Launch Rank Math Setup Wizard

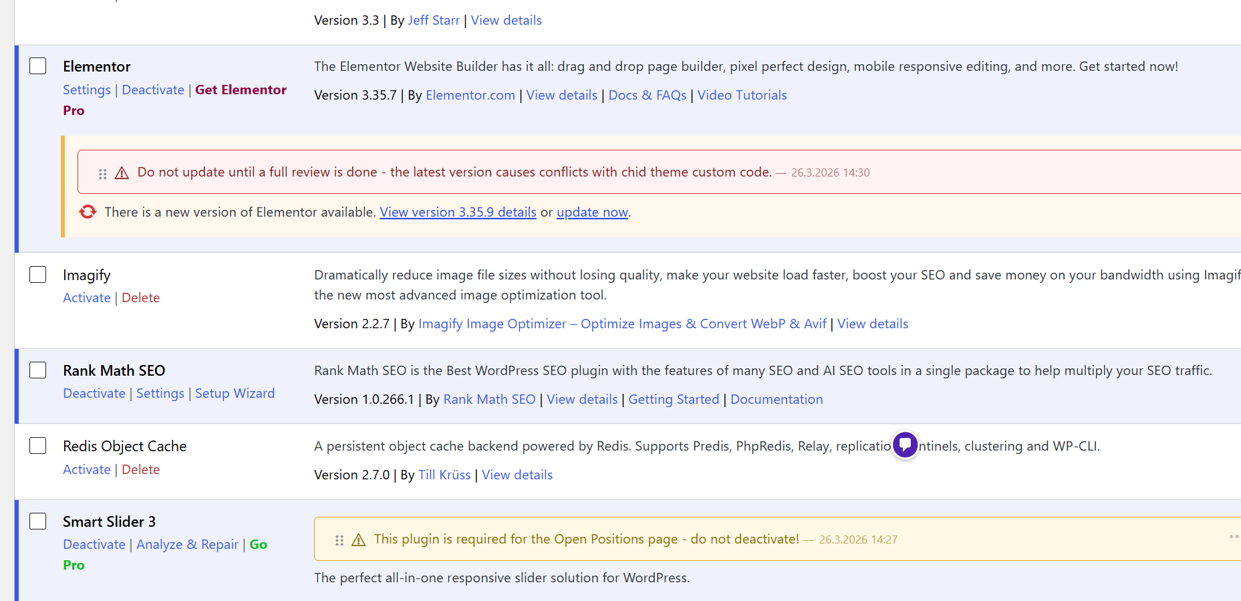click(x=235, y=393)
